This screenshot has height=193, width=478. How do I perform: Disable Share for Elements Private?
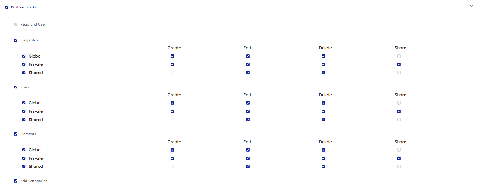pos(399,158)
